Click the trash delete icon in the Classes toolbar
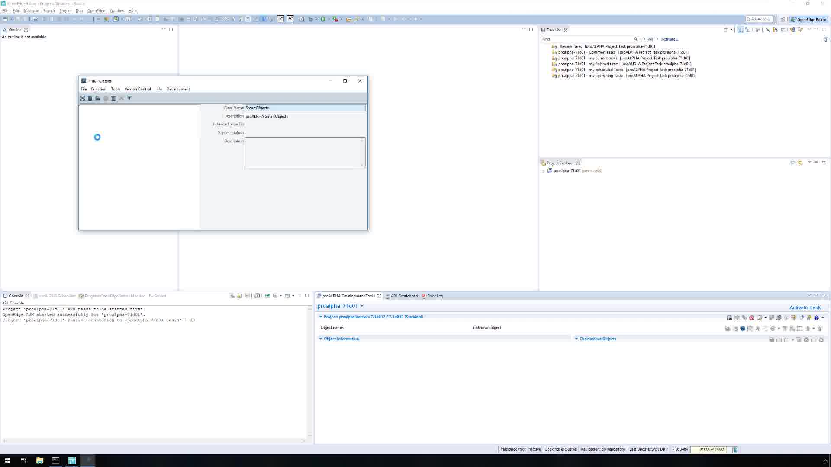Viewport: 831px width, 467px height. (113, 99)
